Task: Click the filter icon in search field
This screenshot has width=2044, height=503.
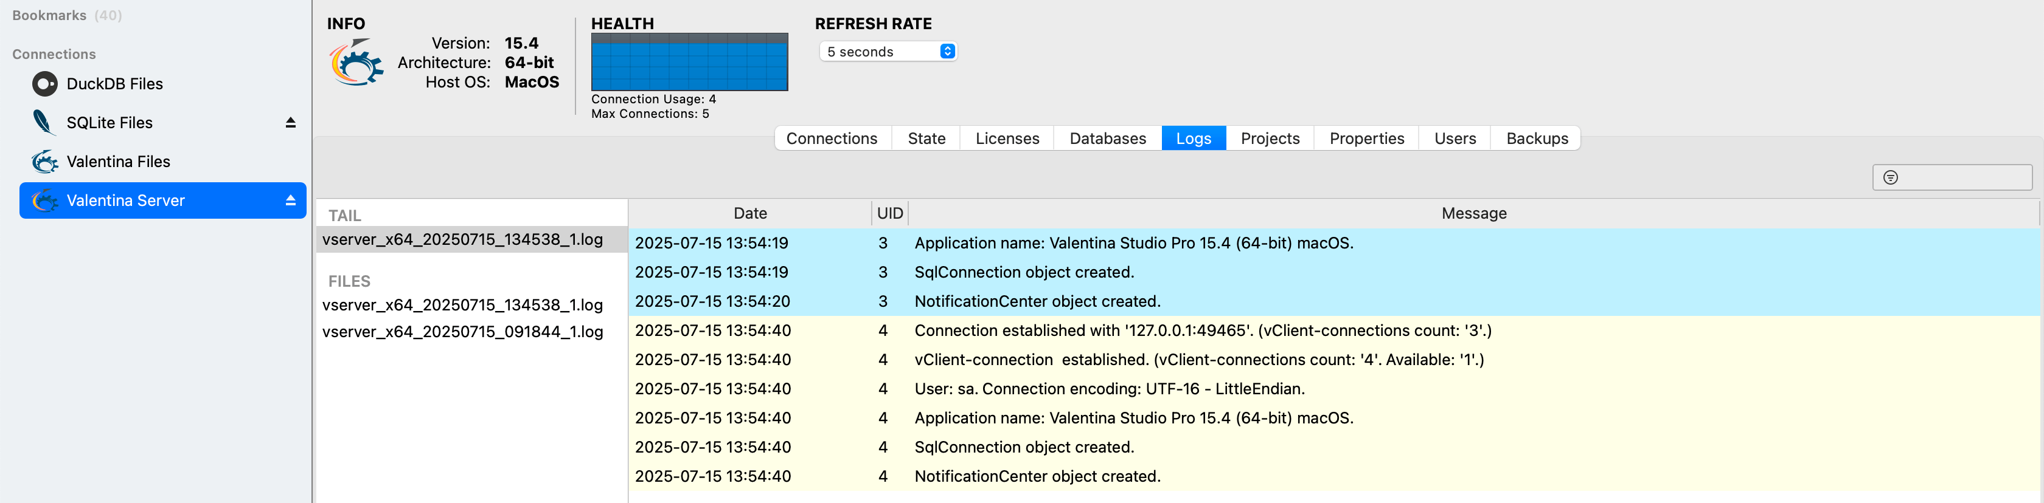Action: point(1890,177)
